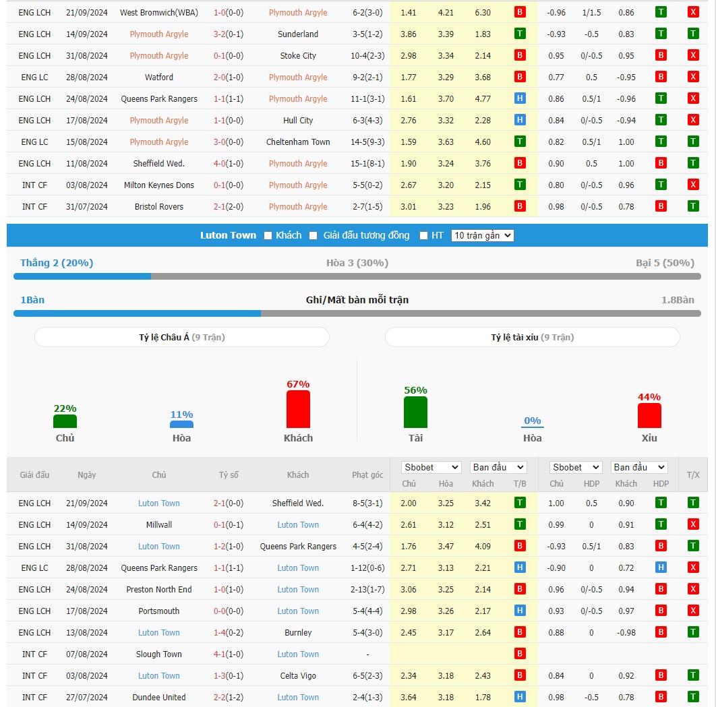Screen dimensions: 716x707
Task: Click the green T result icon in Sunderland row
Action: (520, 34)
